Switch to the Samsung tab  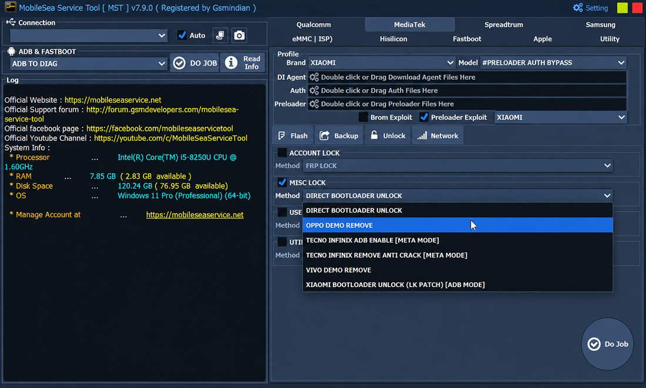(x=601, y=25)
